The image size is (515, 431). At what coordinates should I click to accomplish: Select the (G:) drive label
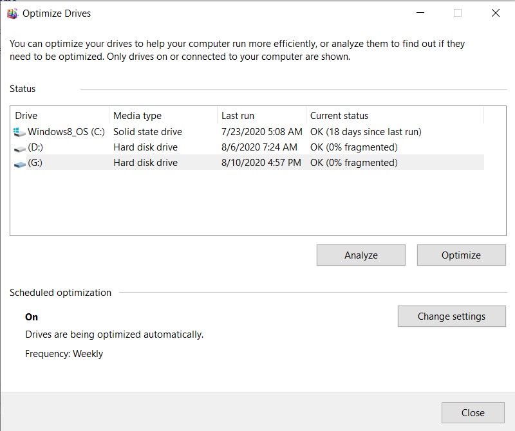tap(35, 163)
